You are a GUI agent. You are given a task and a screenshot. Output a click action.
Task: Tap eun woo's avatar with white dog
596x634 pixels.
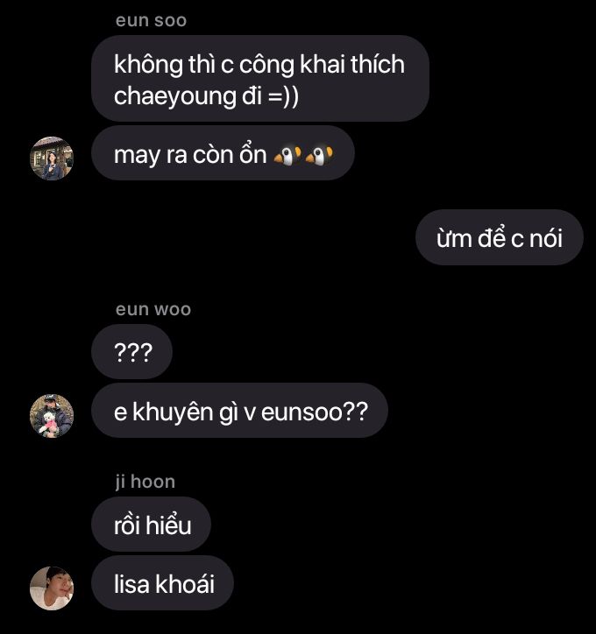(x=52, y=416)
